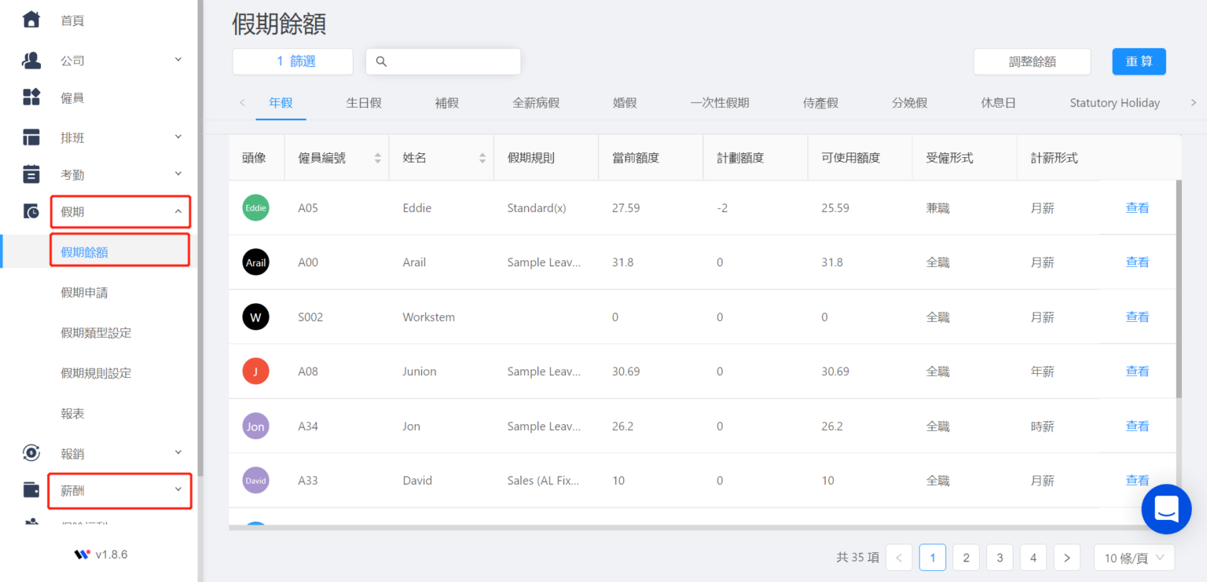This screenshot has width=1207, height=582.
Task: Click the Scheduling (排班) sidebar icon
Action: pyautogui.click(x=31, y=137)
